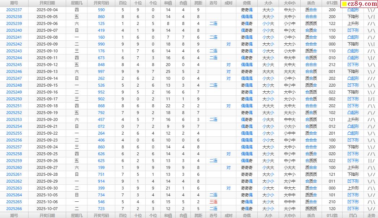This screenshot has width=378, height=218.
Task: Click winning number 199 for 2025-09-27
Action: (101, 167)
